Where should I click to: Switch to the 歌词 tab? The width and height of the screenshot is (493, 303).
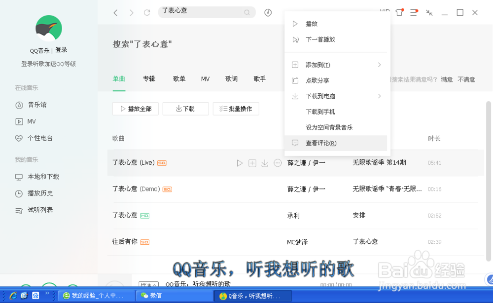tap(231, 79)
